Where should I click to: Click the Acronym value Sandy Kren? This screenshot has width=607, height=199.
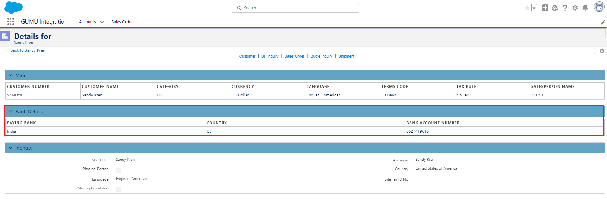425,160
